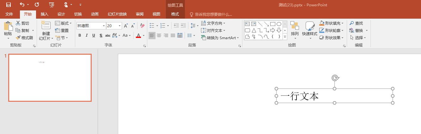This screenshot has width=421, height=134.
Task: Click the text box containing 一行文本
Action: pos(334,96)
